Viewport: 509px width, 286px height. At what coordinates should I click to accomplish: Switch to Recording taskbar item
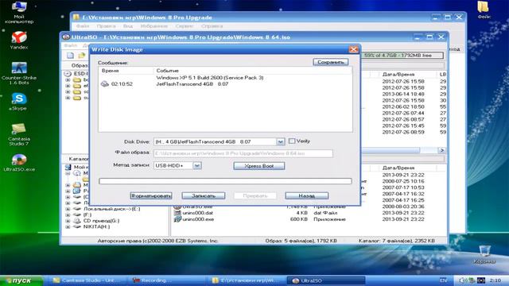tap(166, 280)
